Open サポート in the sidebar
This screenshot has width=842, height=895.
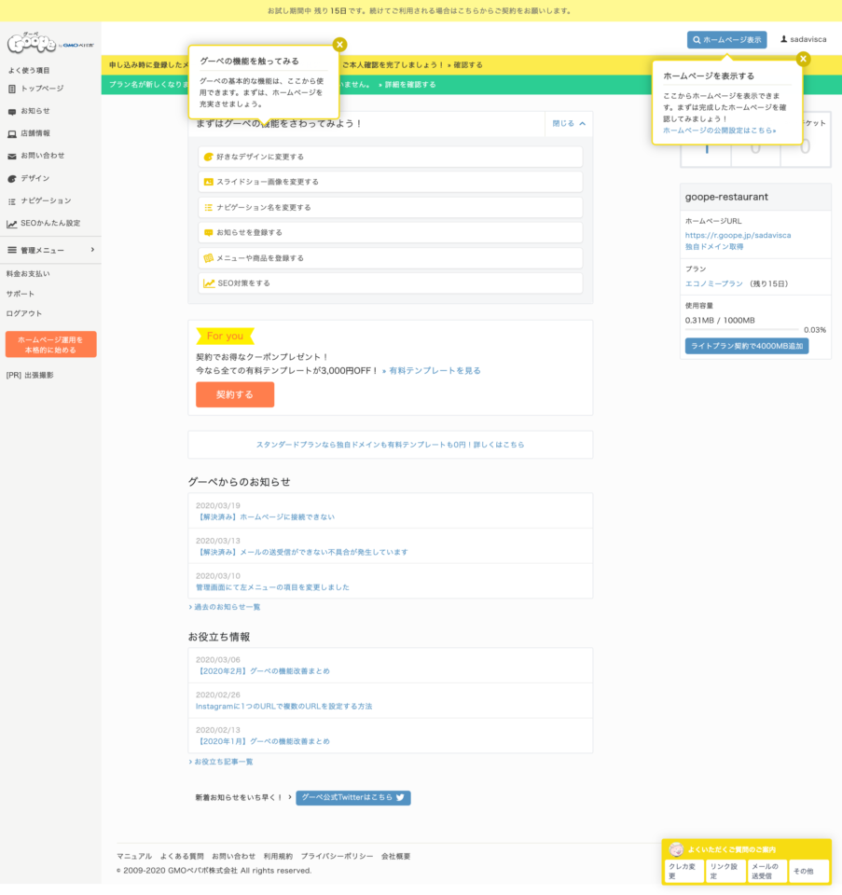[20, 294]
